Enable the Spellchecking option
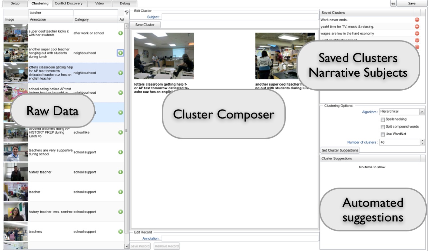 (383, 119)
